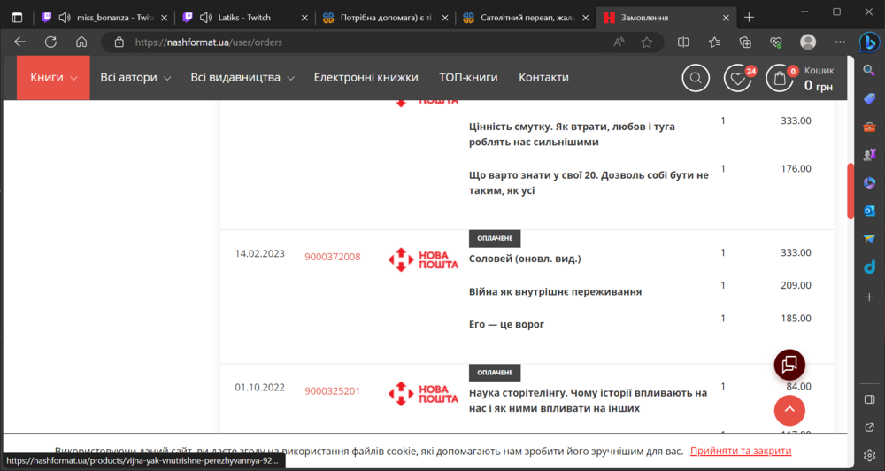This screenshot has width=885, height=471.
Task: Reload the page with refresh icon
Action: click(50, 42)
